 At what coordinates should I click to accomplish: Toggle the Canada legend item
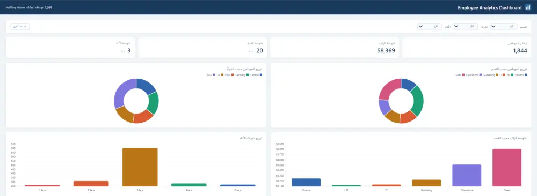(256, 75)
